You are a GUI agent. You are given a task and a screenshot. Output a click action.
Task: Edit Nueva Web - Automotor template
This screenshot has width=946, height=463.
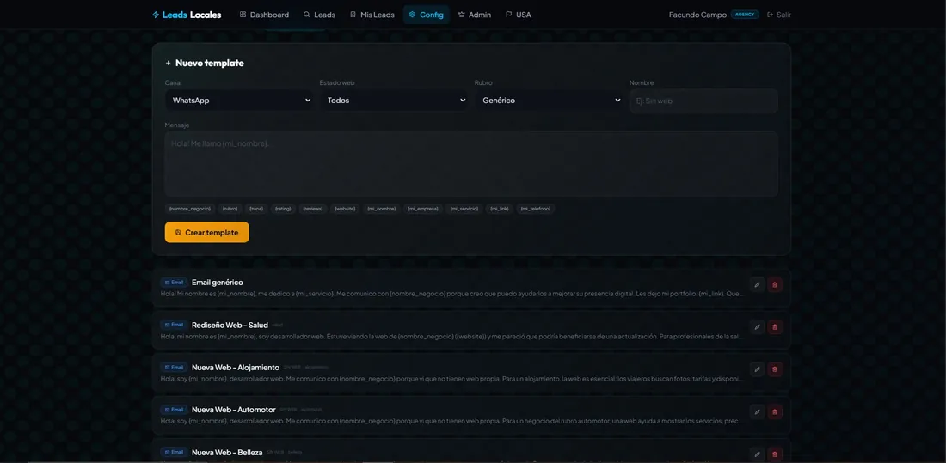[x=757, y=411]
